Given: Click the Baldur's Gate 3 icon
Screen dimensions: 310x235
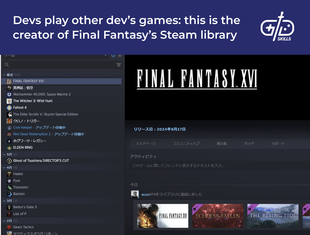Looking at the screenshot, I should (9, 207).
